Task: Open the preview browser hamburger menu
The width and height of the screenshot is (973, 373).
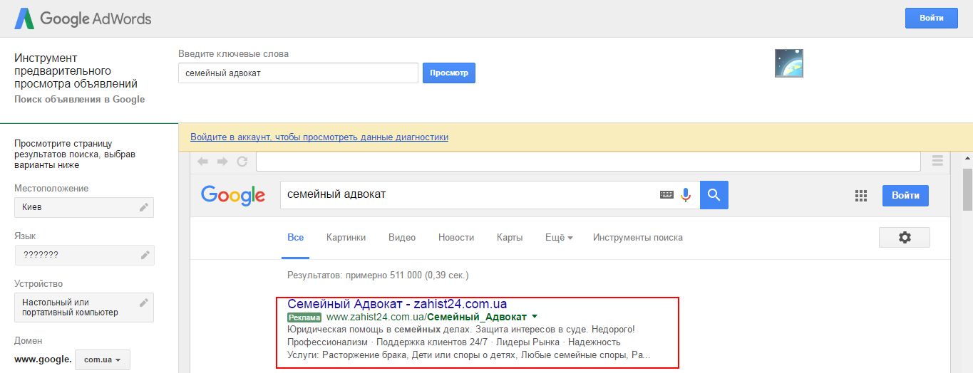Action: [937, 159]
